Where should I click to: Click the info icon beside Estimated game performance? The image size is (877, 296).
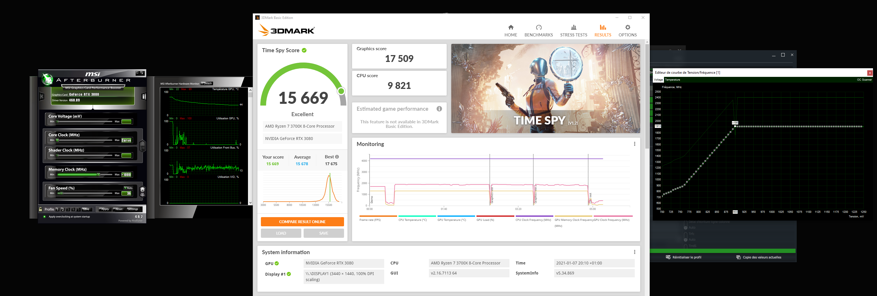click(x=439, y=109)
